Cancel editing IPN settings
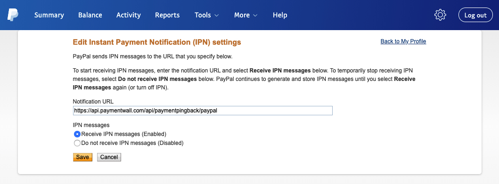This screenshot has width=499, height=184. click(x=109, y=157)
